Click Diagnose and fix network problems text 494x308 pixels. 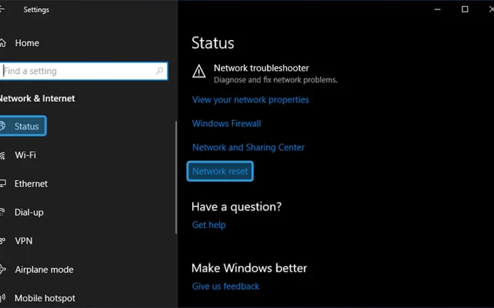point(275,80)
